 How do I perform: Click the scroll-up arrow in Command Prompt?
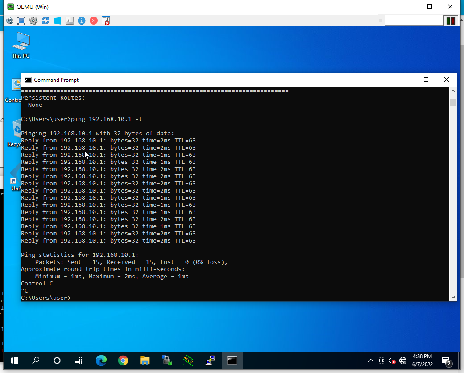click(453, 91)
